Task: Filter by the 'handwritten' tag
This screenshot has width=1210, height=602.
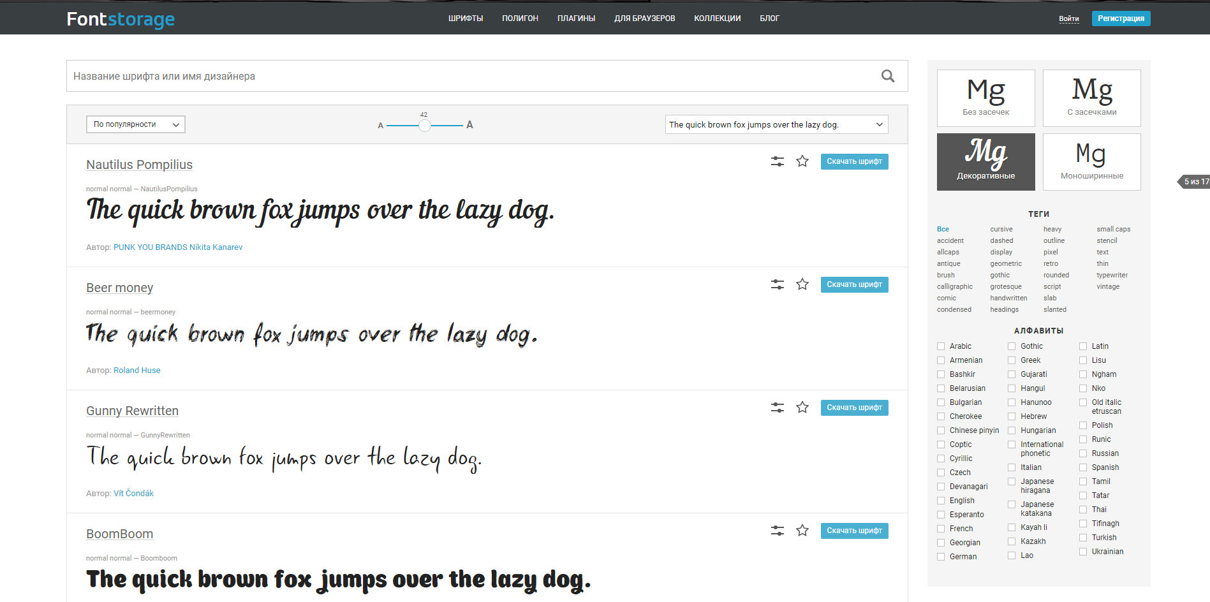Action: pyautogui.click(x=1008, y=298)
